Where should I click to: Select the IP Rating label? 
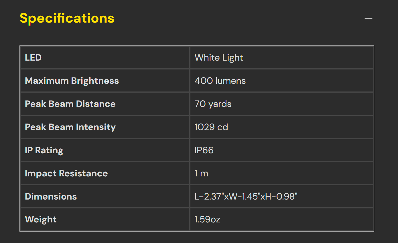tap(44, 150)
